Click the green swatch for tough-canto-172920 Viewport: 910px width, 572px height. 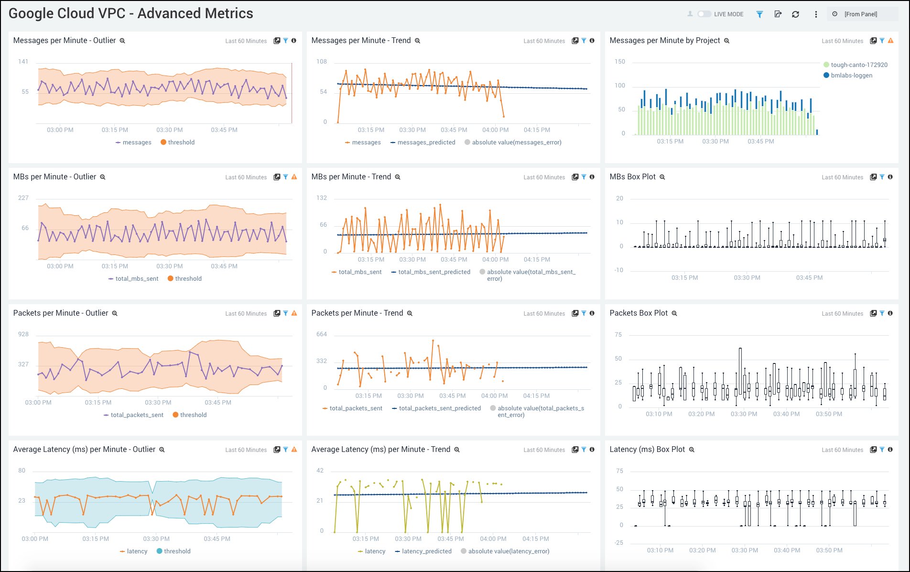(825, 64)
